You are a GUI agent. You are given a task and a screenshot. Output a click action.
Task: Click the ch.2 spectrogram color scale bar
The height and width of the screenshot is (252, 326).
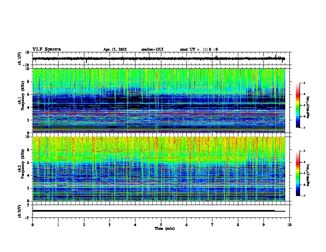point(298,173)
